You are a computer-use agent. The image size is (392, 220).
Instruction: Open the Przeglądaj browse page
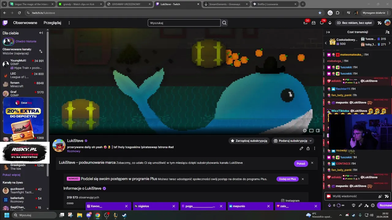coord(52,23)
